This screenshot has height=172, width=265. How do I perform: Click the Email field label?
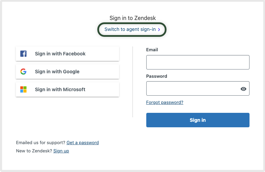point(152,50)
